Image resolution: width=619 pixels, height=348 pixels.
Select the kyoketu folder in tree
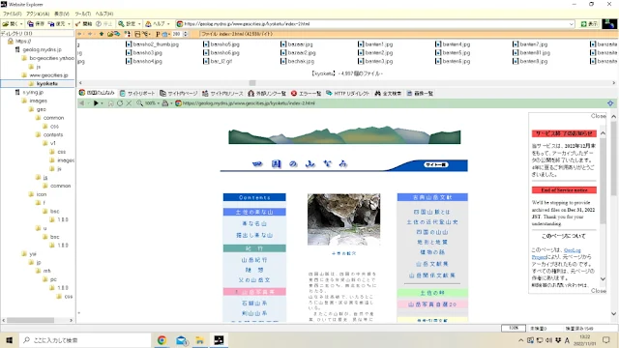click(x=47, y=84)
